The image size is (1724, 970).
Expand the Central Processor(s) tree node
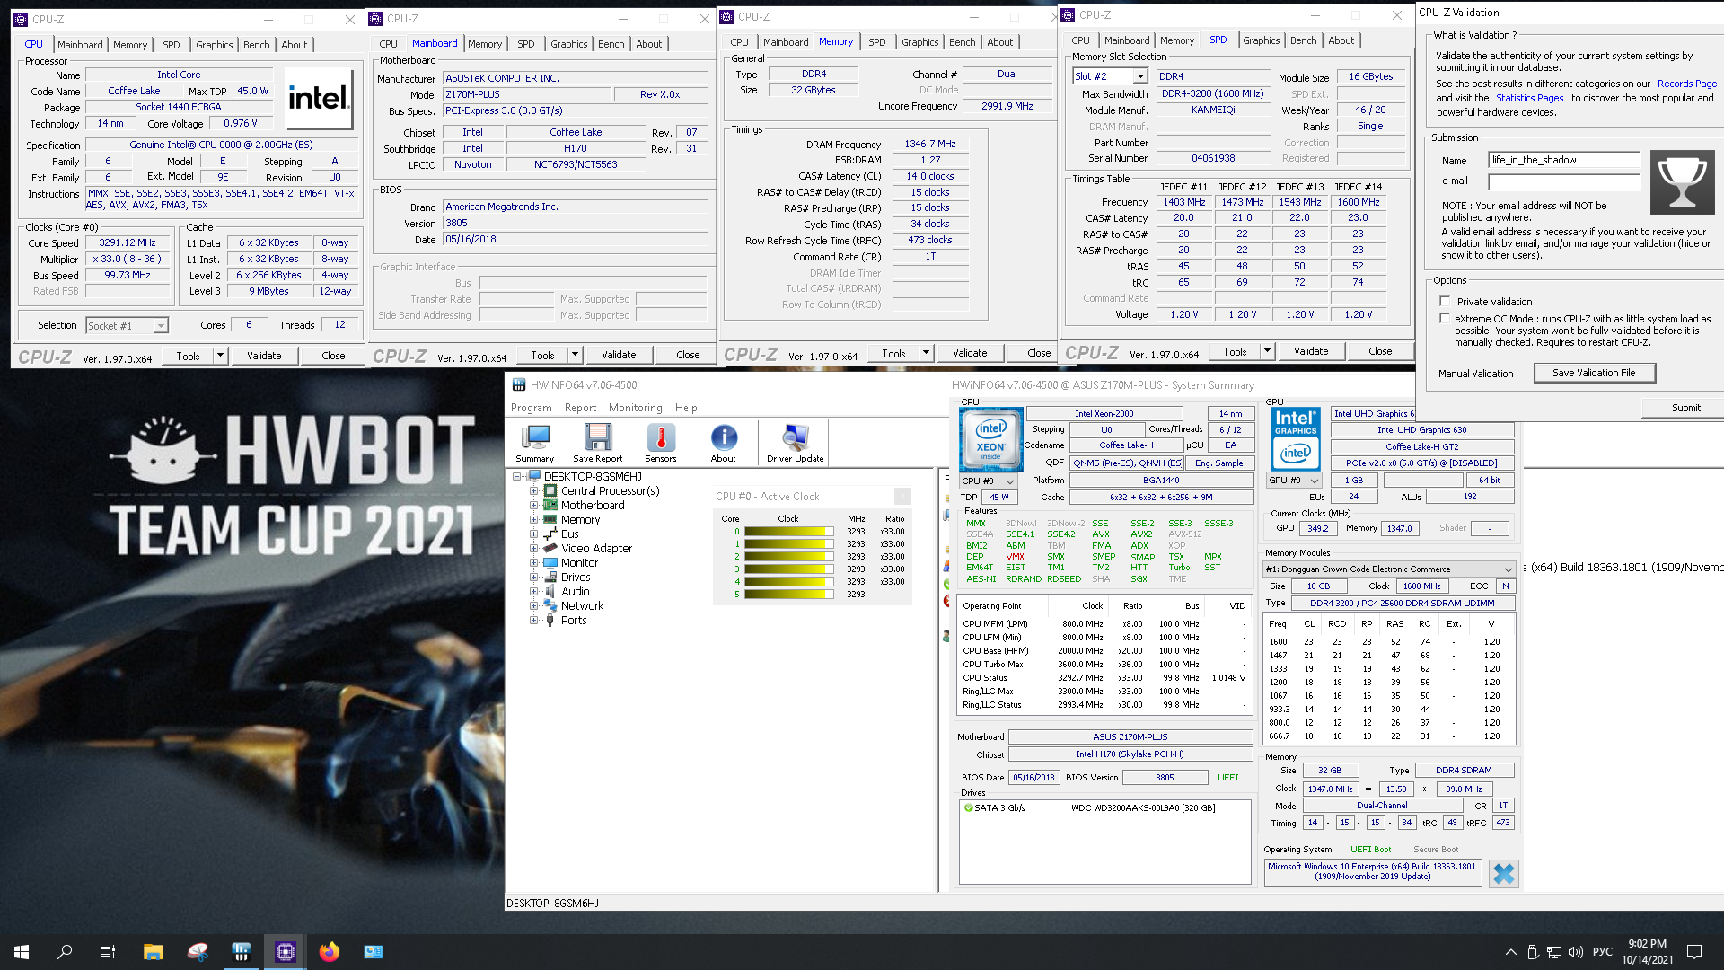[533, 490]
